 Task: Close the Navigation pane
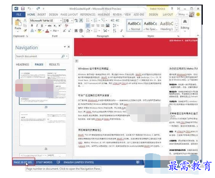click(x=69, y=47)
